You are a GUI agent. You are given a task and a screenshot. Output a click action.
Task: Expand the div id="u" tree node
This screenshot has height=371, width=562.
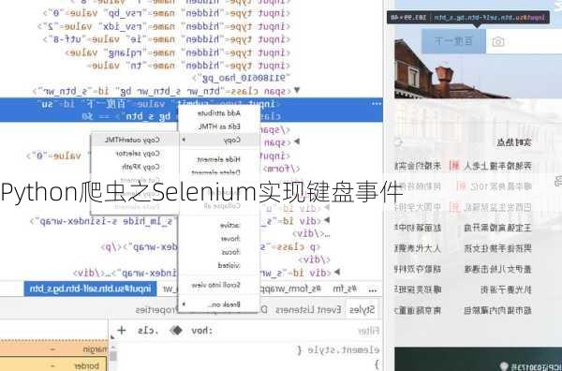click(327, 208)
